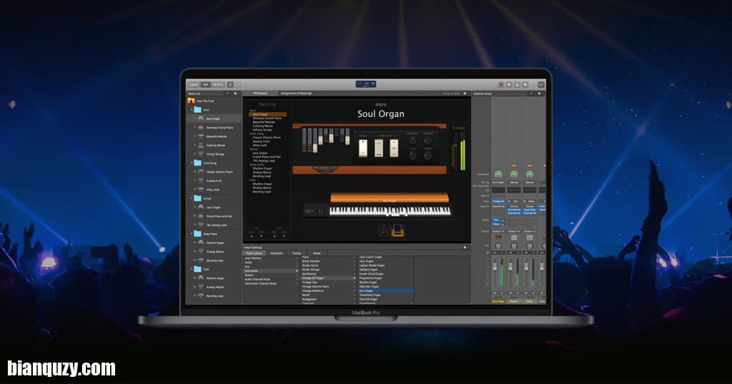Open the Patch List gear action menu
Viewport: 732px width, 384px height.
click(x=235, y=94)
